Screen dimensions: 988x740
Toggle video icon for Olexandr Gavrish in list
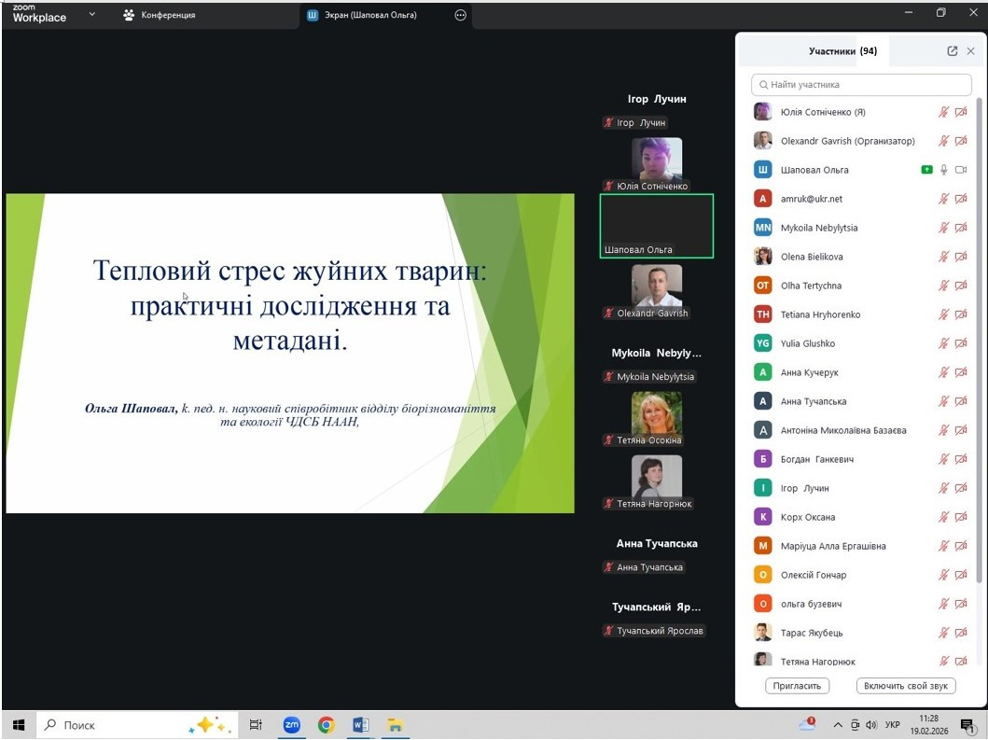961,141
